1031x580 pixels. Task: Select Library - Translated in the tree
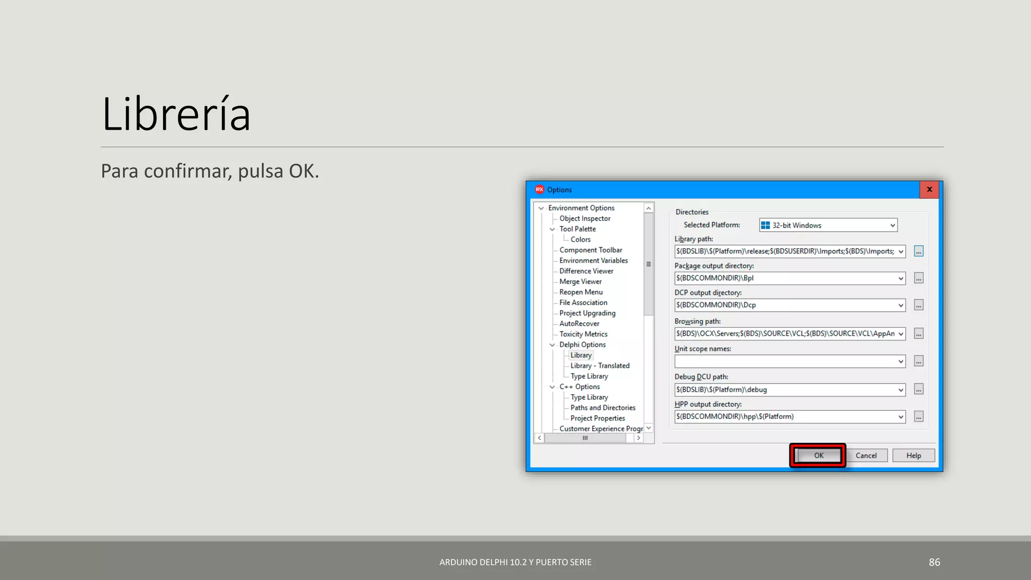[600, 366]
